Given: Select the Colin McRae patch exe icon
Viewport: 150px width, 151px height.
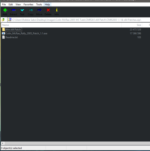Looking at the screenshot, I should (x=4, y=33).
